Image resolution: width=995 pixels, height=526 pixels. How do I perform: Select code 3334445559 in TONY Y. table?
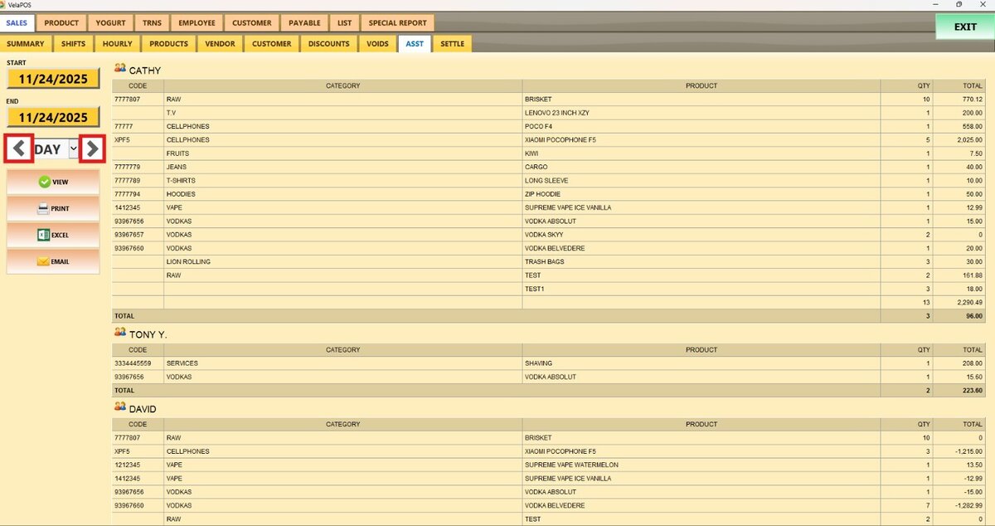[133, 363]
